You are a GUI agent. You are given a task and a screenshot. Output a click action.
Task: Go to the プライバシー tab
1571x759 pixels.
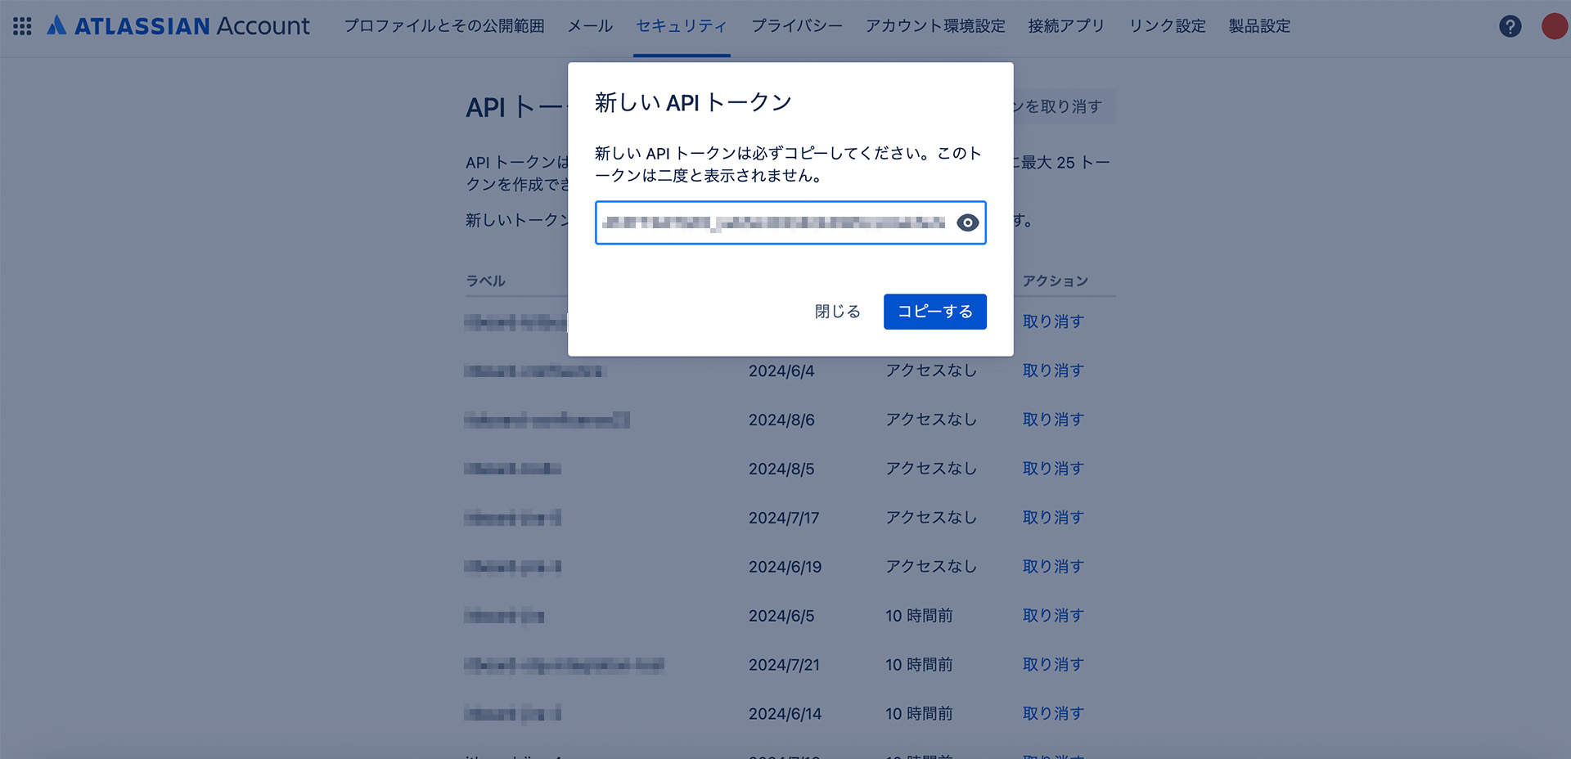click(796, 26)
